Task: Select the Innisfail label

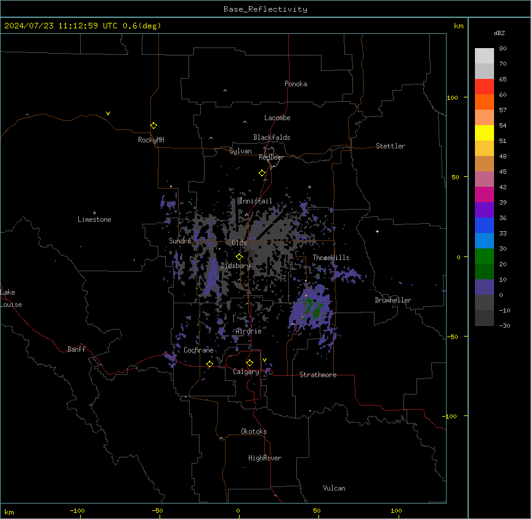Action: pos(256,201)
